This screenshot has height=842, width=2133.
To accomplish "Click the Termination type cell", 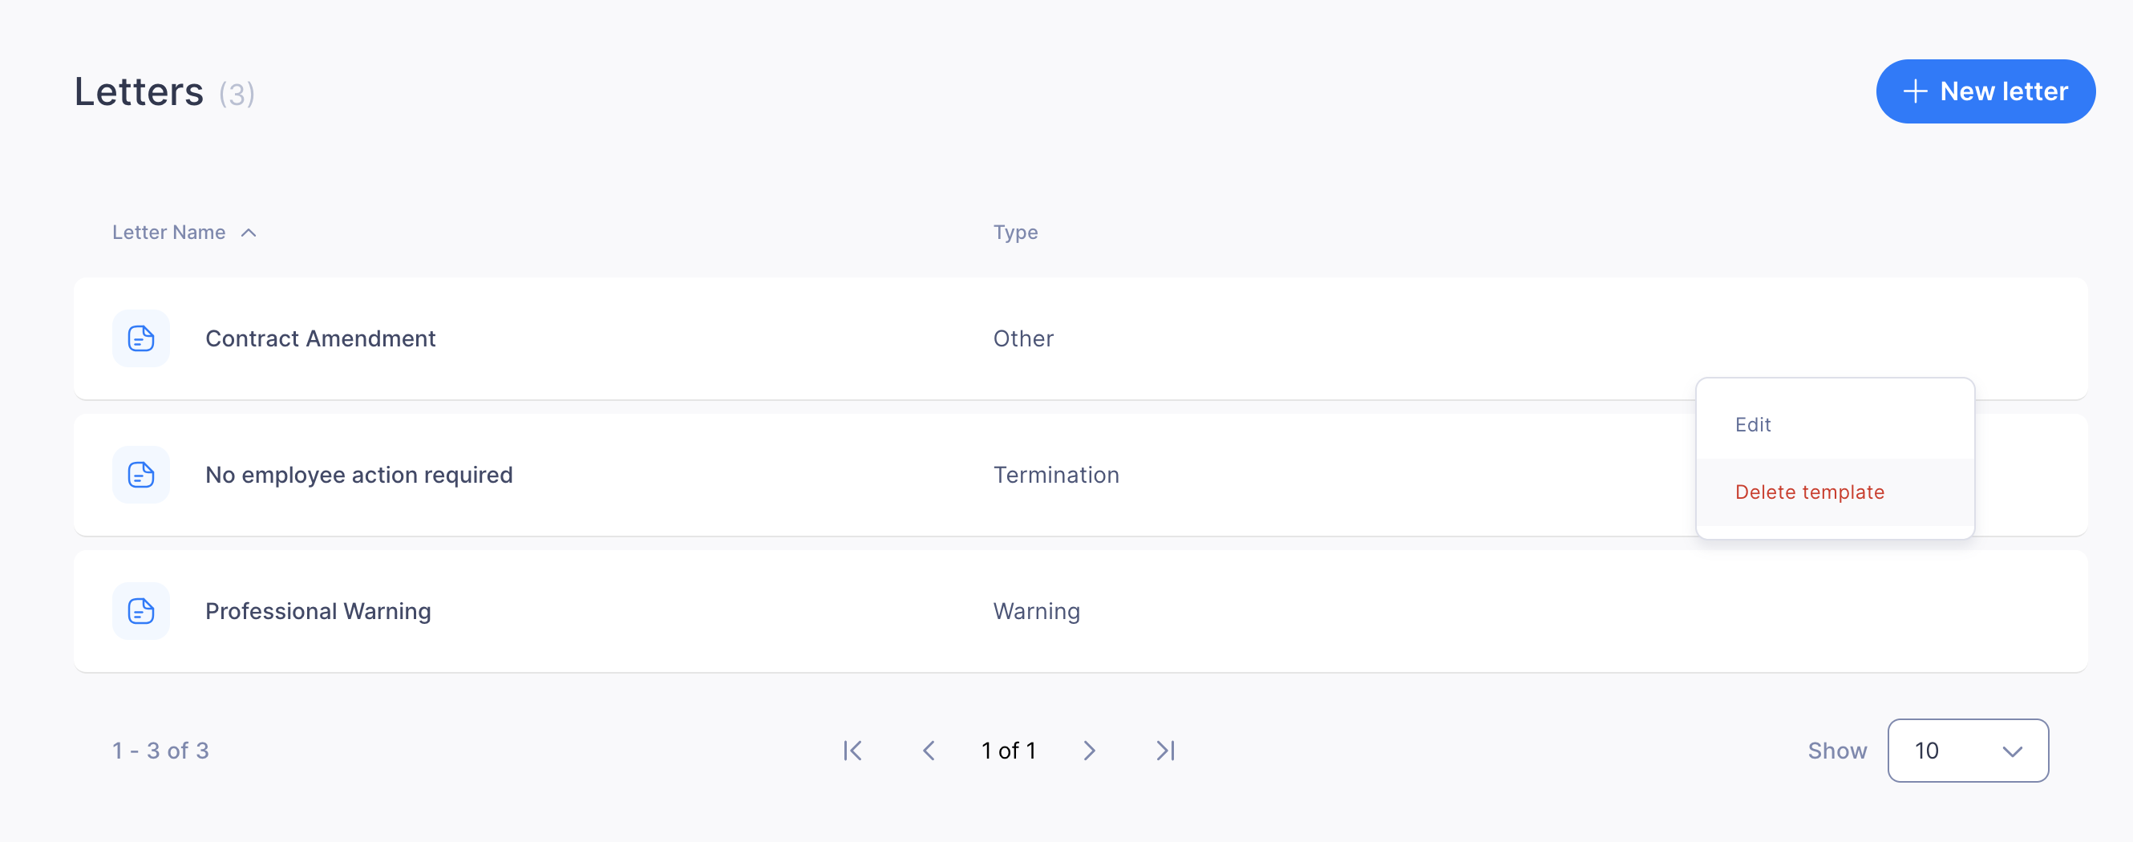I will (1056, 476).
